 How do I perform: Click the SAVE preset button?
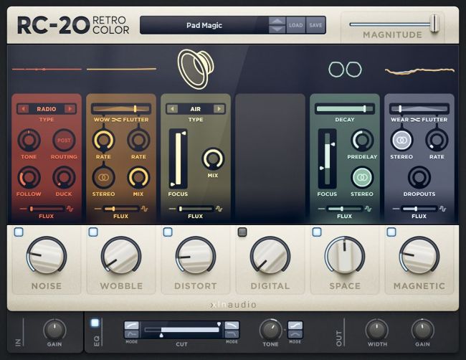pyautogui.click(x=315, y=25)
